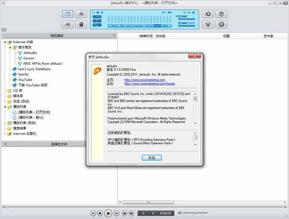Expand the 浏览 (自动) tree node
Screen dimensions: 289x219
click(x=5, y=102)
